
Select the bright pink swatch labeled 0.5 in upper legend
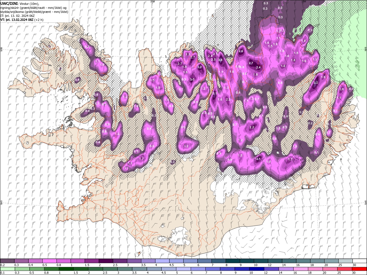(50, 261)
